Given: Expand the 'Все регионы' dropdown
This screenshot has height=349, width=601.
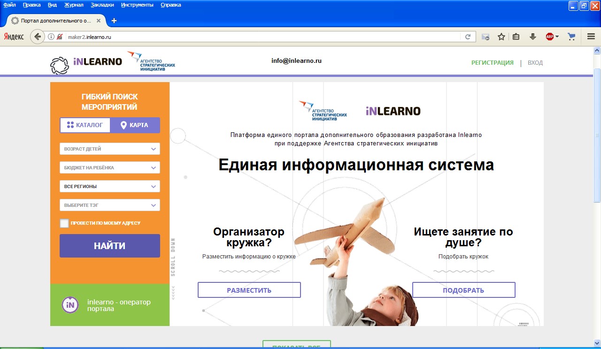Looking at the screenshot, I should 110,186.
